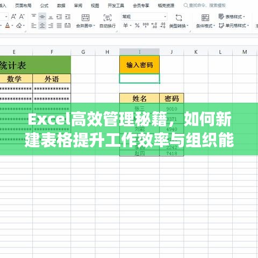Toggle middle vertical alignment

point(42,17)
